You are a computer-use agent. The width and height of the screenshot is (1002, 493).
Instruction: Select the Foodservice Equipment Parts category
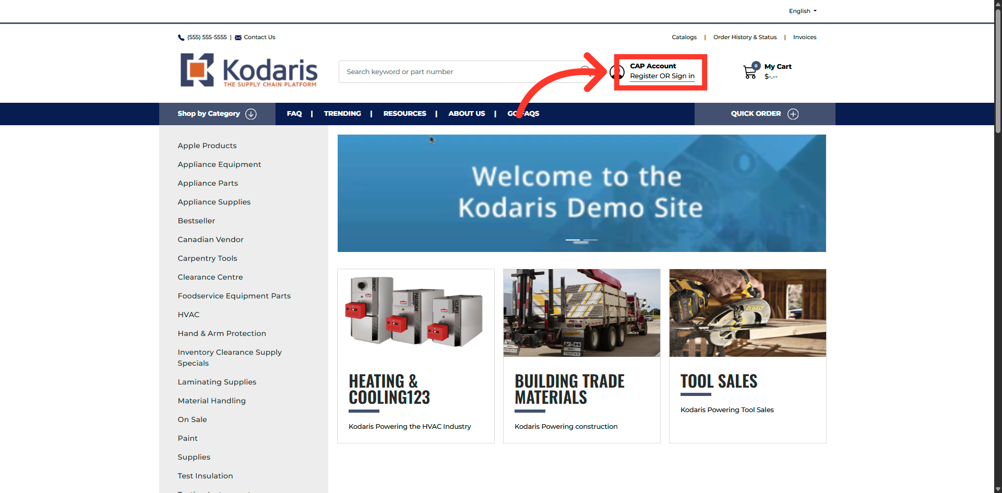coord(234,296)
